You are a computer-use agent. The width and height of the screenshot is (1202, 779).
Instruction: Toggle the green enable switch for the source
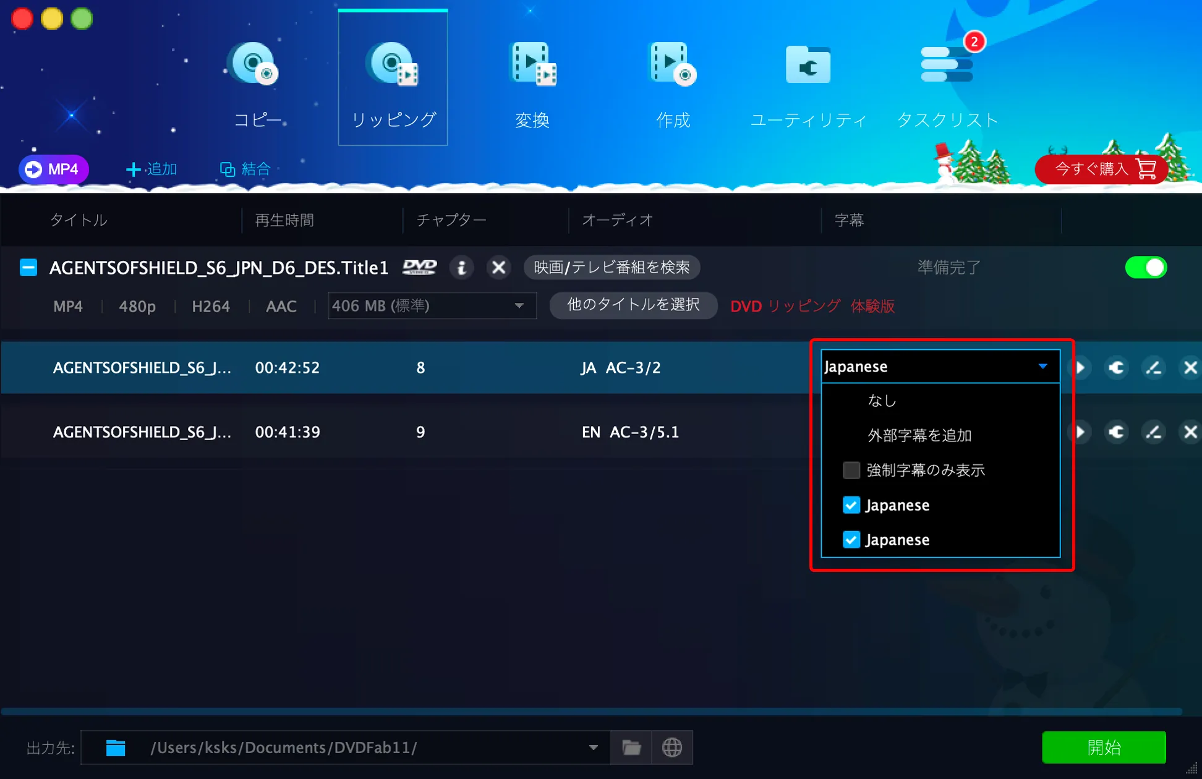[x=1146, y=268]
